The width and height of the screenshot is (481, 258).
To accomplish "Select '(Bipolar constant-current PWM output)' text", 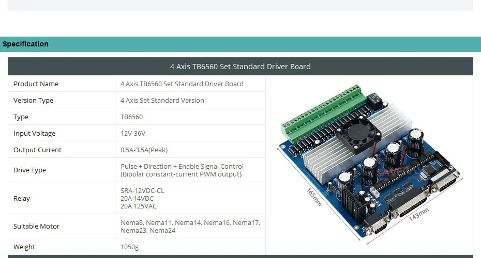I will coord(181,174).
